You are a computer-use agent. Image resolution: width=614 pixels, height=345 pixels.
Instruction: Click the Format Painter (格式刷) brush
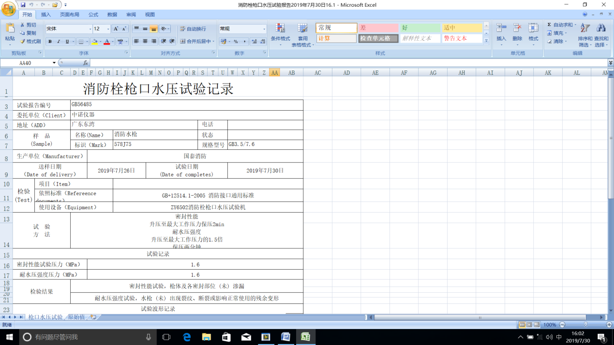coord(23,42)
